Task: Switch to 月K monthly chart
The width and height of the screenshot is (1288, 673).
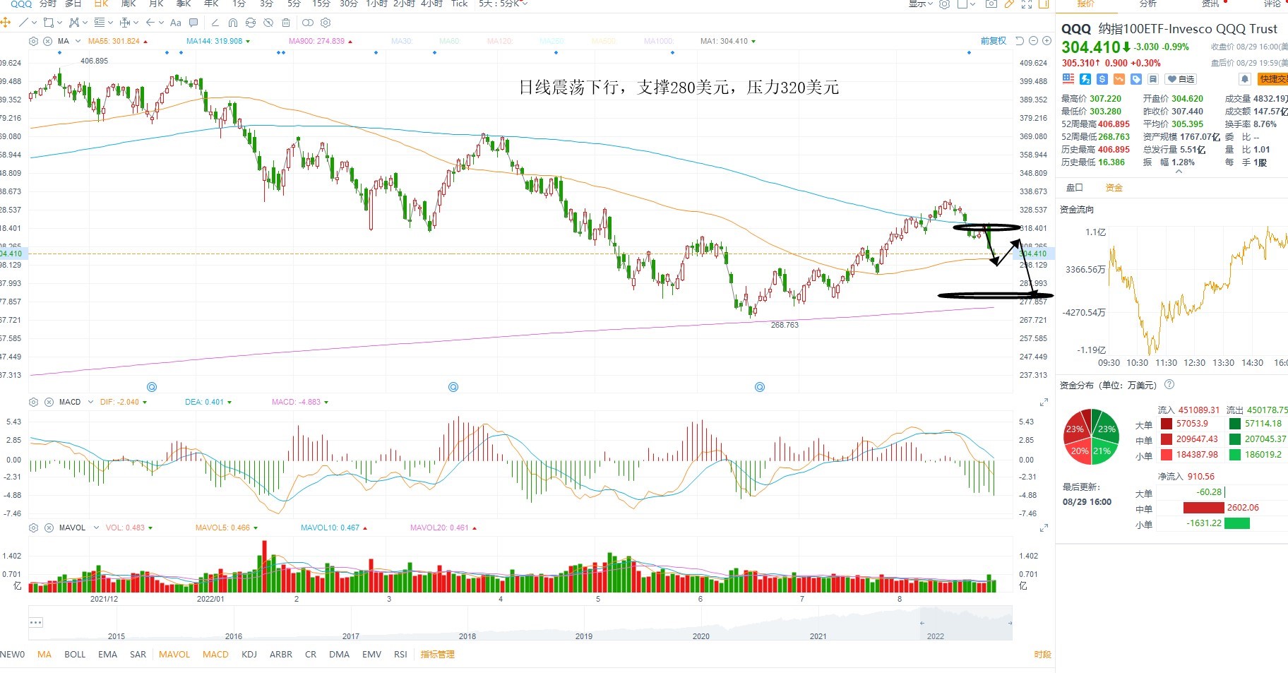Action: click(x=156, y=4)
